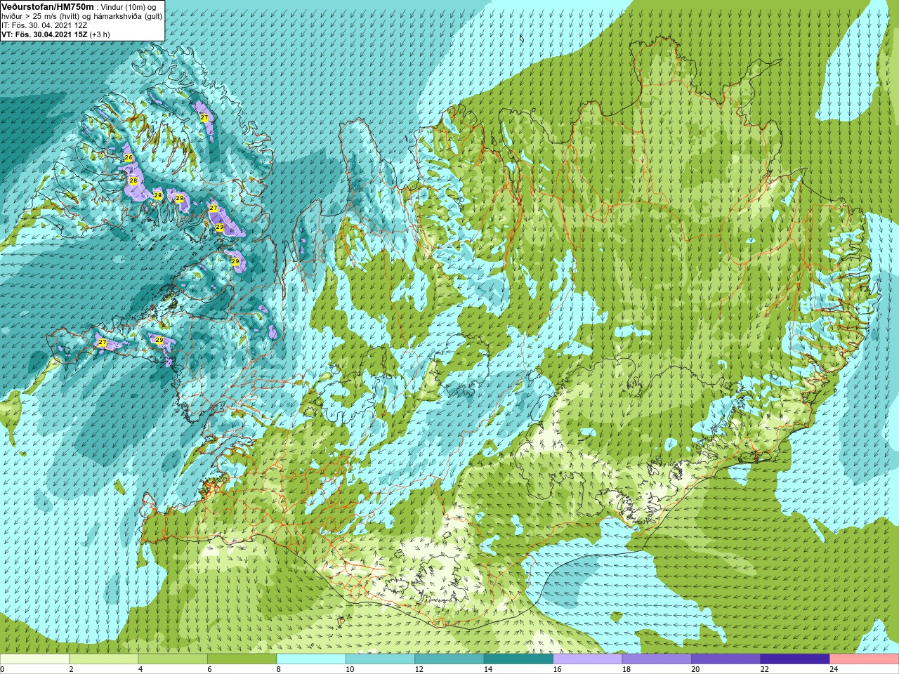This screenshot has width=899, height=674.
Task: Select the 20–22 m/s violet legend swatch
Action: click(x=726, y=659)
